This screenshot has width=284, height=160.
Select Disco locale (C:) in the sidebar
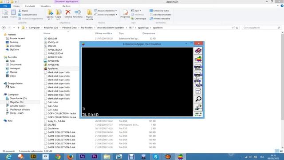pos(18,98)
